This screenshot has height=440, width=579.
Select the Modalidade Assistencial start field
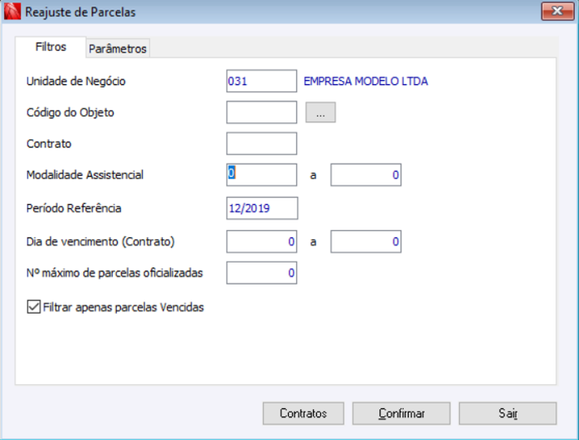point(261,175)
